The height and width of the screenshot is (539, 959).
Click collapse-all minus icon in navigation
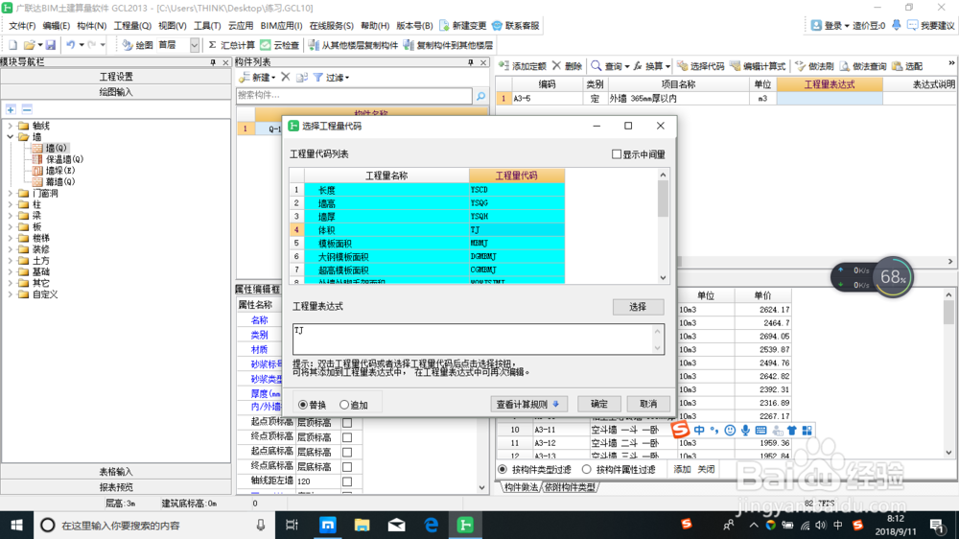point(27,109)
